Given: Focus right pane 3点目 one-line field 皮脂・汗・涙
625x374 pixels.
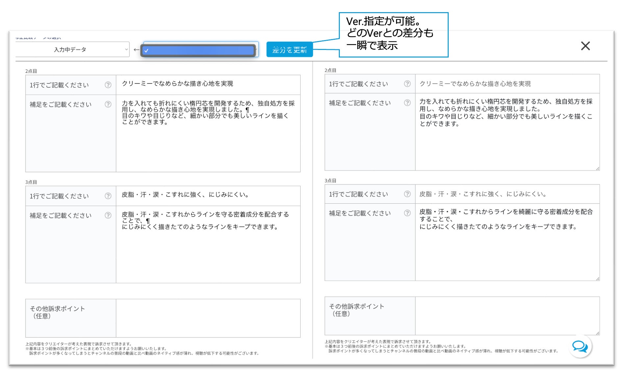Looking at the screenshot, I should click(x=507, y=194).
